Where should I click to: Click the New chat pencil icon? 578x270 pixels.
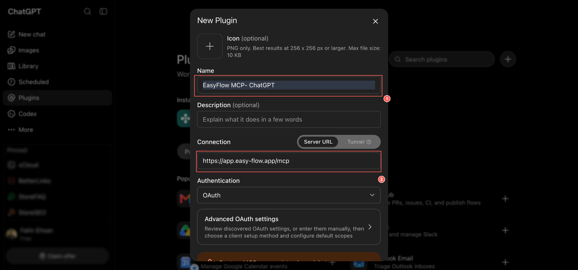[11, 34]
